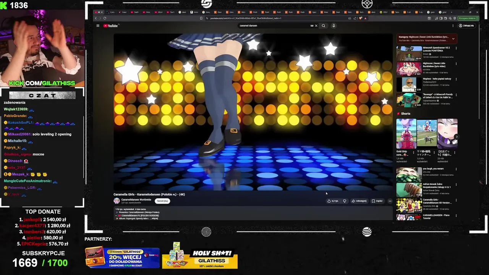Click chat username 'MangleCuteFoxAnimatronic'

[28, 181]
